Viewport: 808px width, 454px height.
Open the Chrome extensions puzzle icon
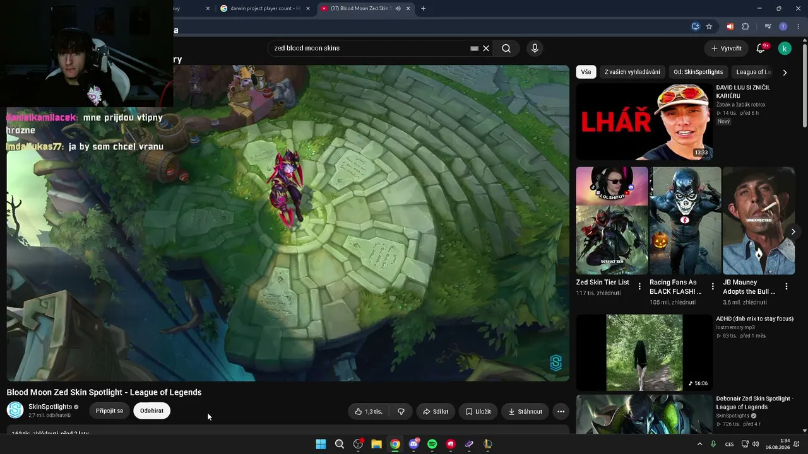click(746, 26)
